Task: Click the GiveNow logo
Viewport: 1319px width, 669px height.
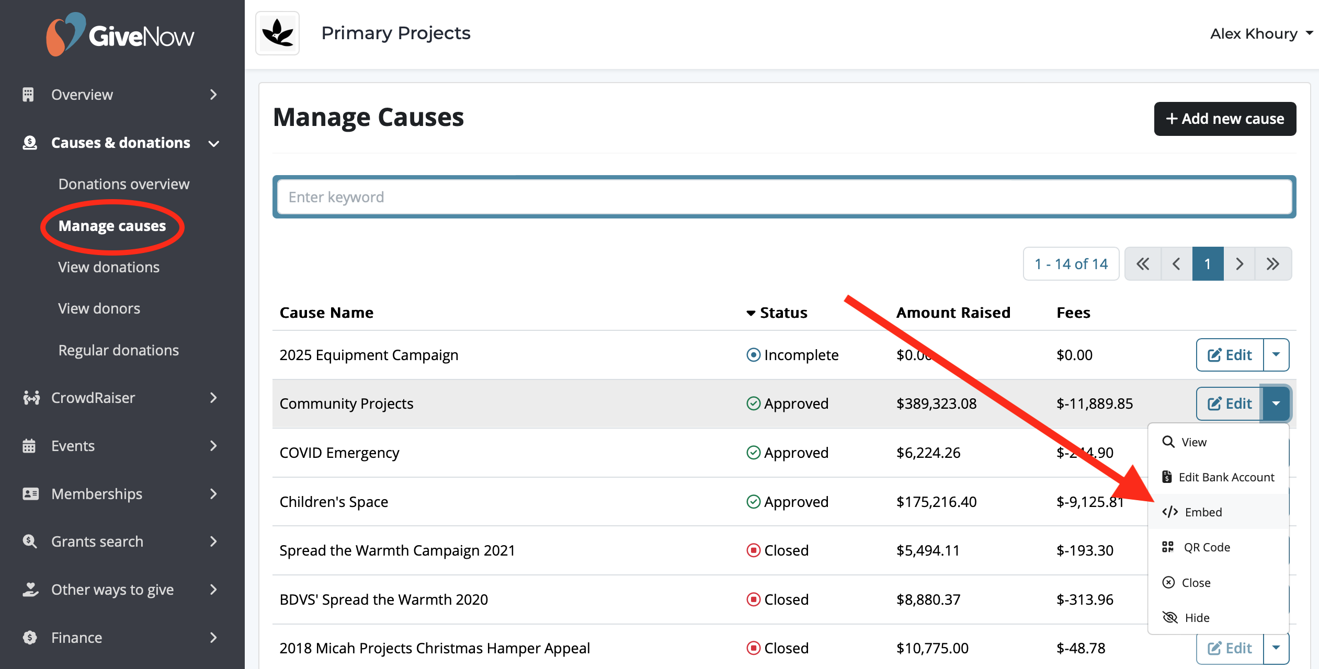Action: (120, 34)
